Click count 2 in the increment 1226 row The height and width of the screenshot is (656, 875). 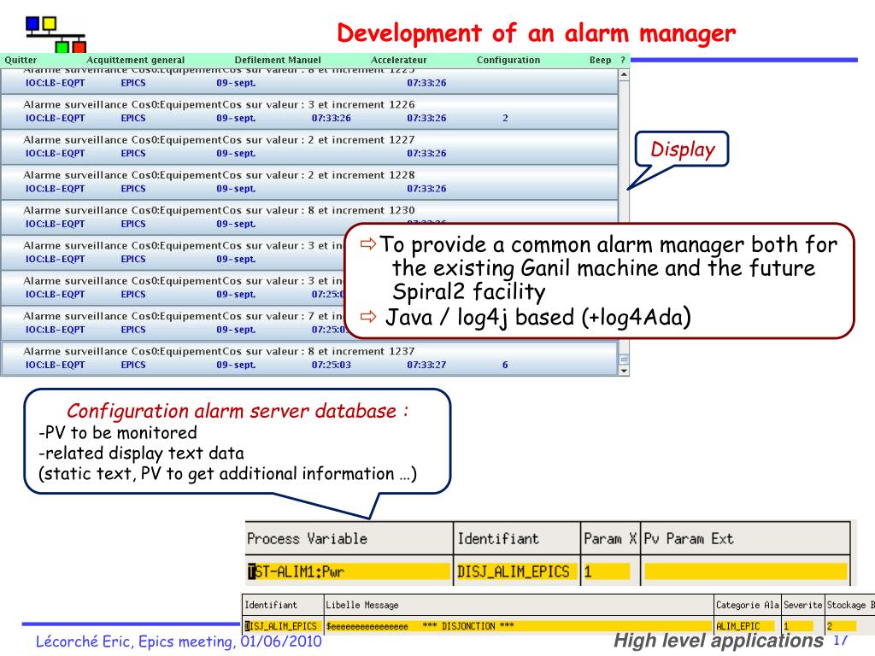(x=505, y=118)
